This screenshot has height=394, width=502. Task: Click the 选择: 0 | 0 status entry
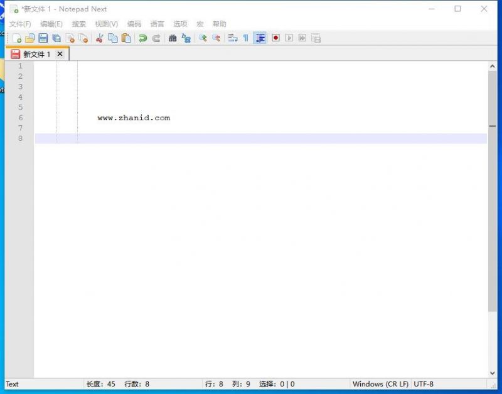click(x=277, y=384)
